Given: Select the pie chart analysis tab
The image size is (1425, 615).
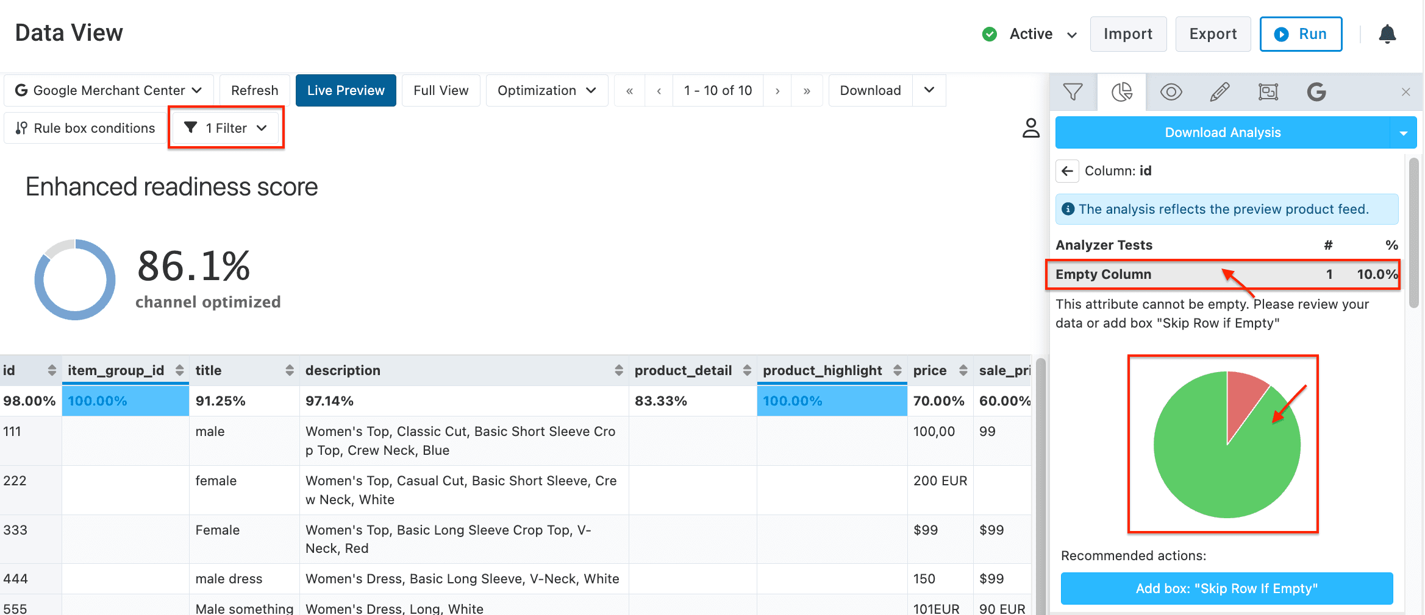Looking at the screenshot, I should (1121, 92).
